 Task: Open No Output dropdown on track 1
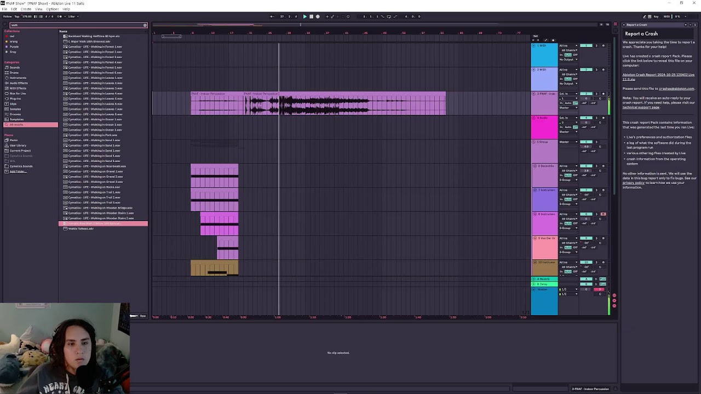pyautogui.click(x=568, y=59)
